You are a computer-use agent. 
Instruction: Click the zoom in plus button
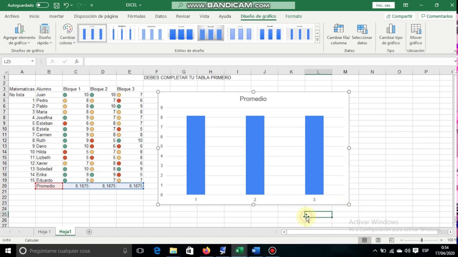point(441,240)
